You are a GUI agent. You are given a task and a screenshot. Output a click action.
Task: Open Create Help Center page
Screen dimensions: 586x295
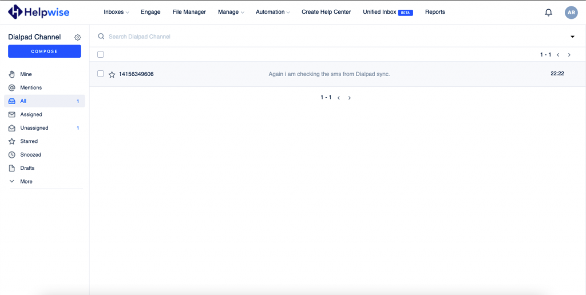[x=326, y=12]
